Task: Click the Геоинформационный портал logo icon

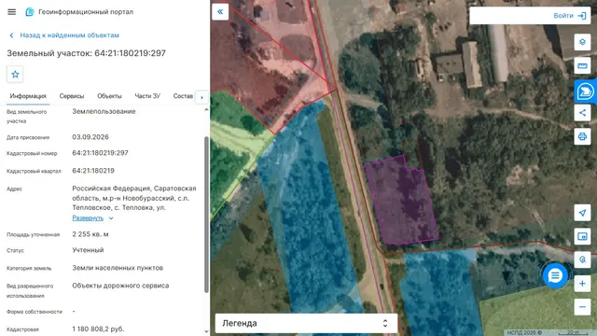Action: [x=30, y=12]
